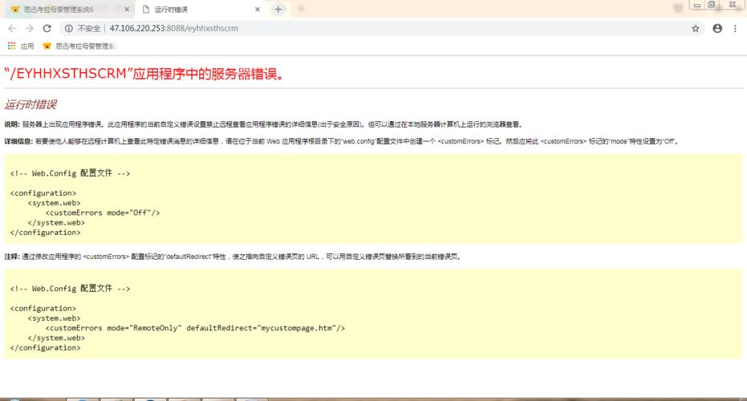Click the 运行时错误 subheading
This screenshot has width=747, height=401.
point(30,105)
